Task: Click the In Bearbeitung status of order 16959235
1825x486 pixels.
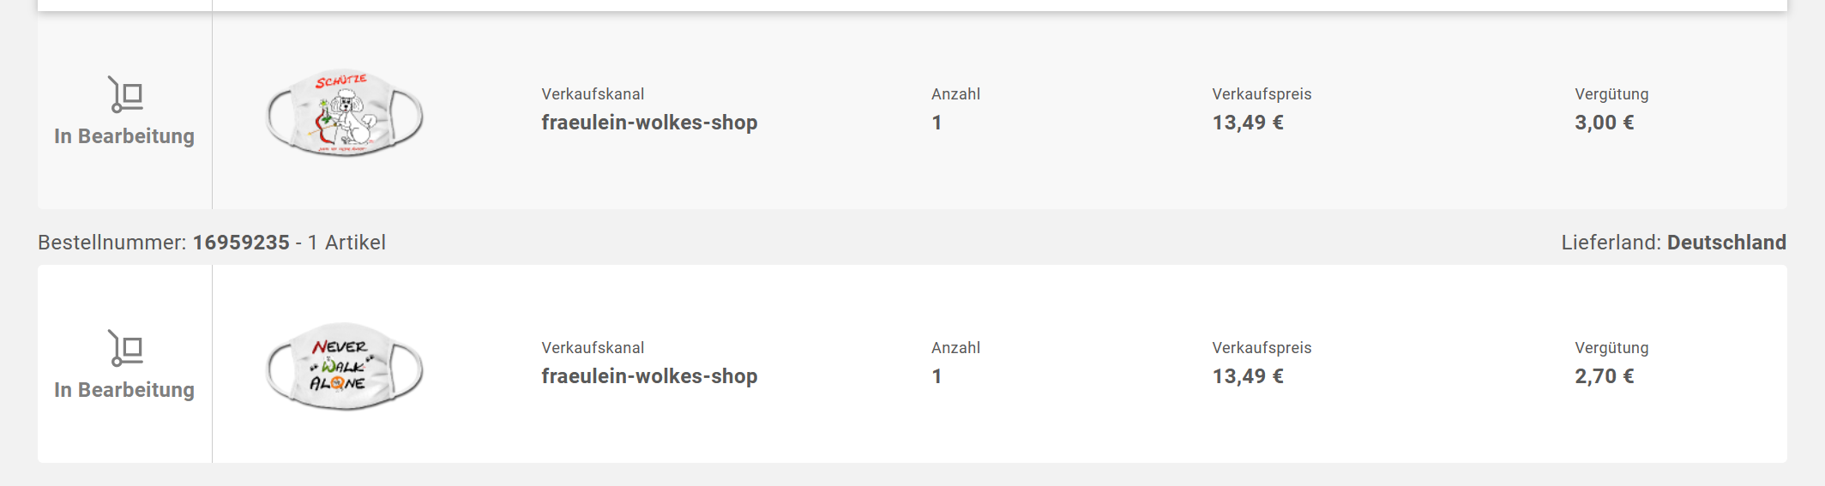Action: tap(124, 390)
